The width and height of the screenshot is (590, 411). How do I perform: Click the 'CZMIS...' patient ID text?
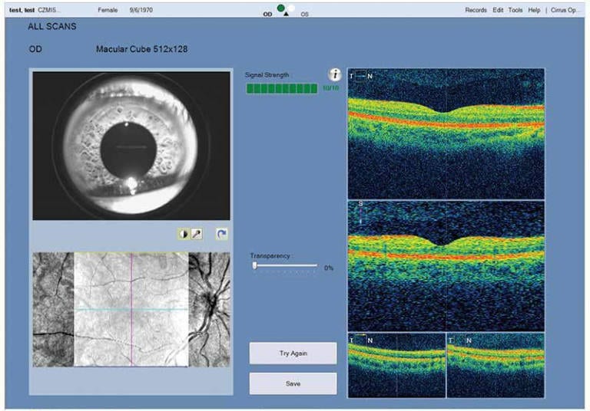click(49, 10)
